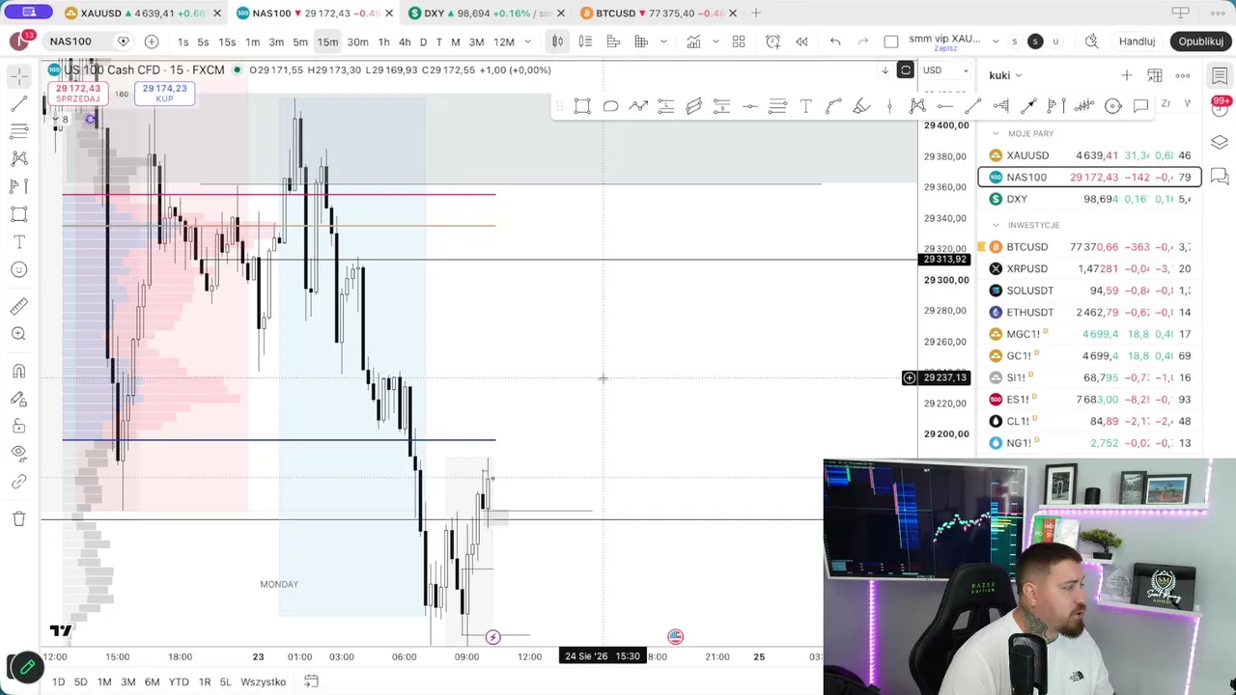1236x695 pixels.
Task: Select the Measure ruler tool
Action: (x=19, y=307)
